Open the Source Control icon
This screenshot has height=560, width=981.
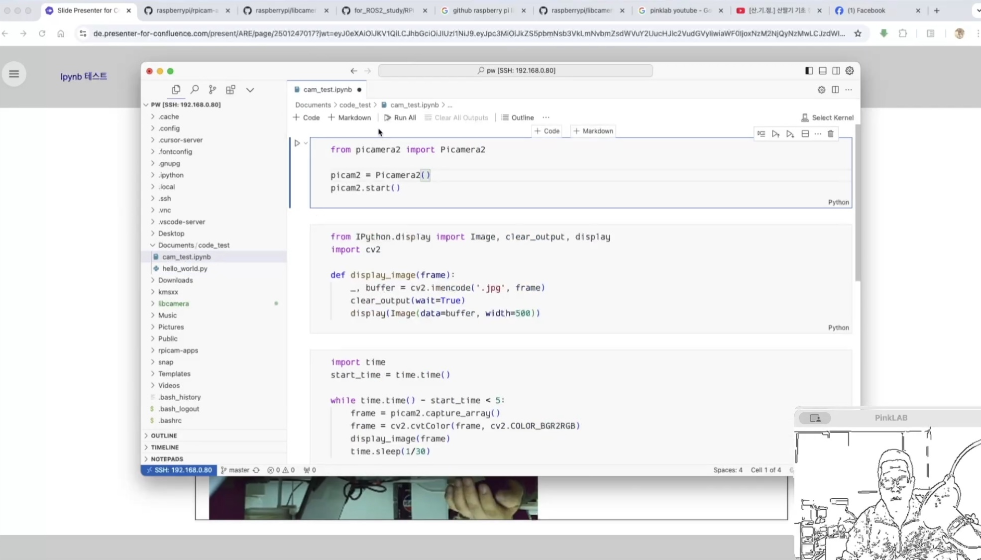coord(213,90)
